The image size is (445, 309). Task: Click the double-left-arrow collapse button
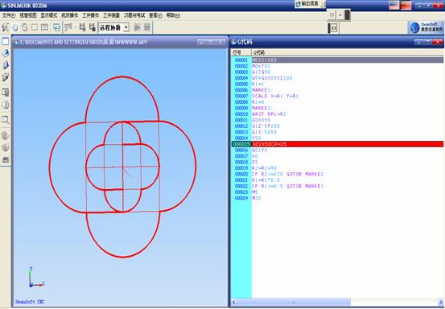point(333,28)
